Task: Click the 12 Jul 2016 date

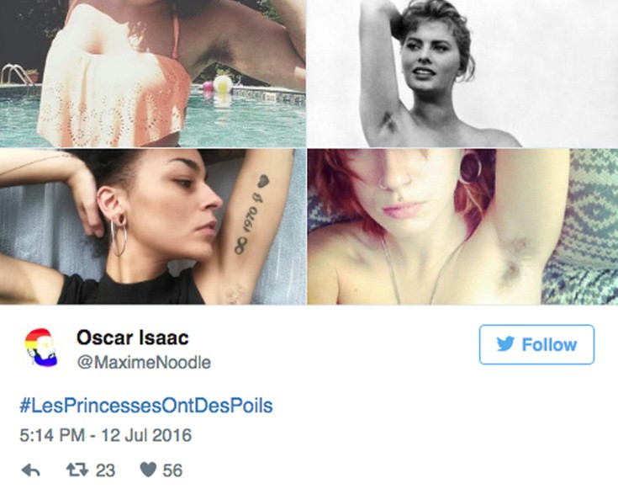Action: 146,435
